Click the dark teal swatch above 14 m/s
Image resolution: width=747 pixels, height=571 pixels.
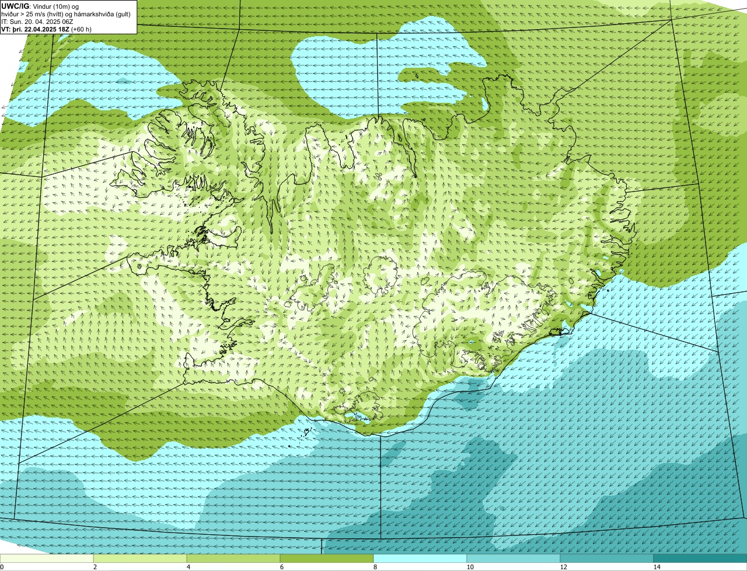700,558
